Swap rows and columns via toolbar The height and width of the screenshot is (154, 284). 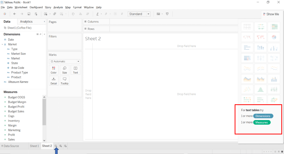click(73, 14)
